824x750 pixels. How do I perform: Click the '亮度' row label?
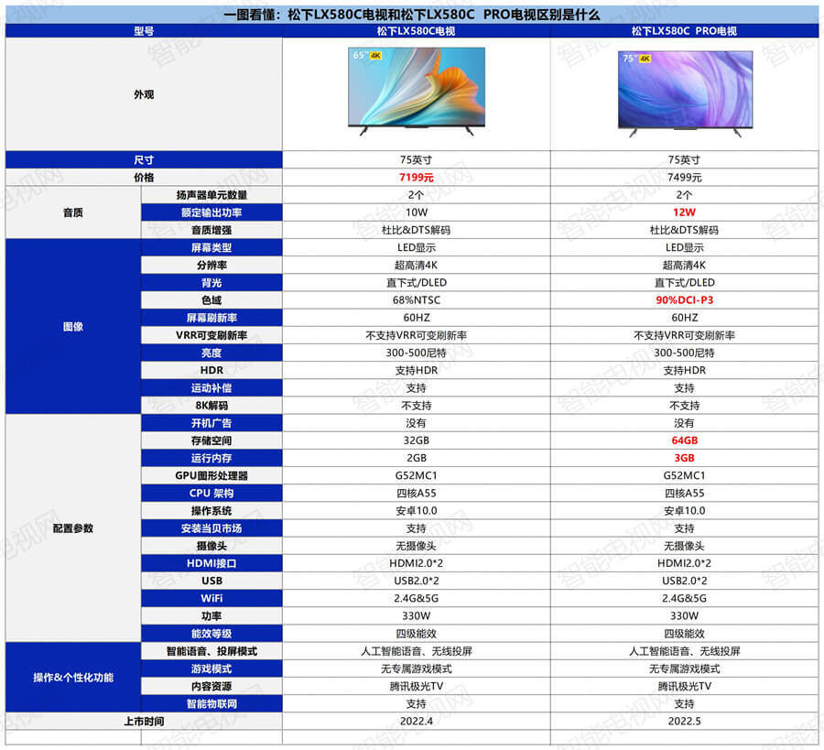pyautogui.click(x=211, y=353)
